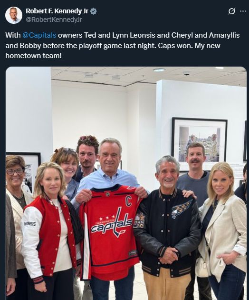Click the blue verified badge icon
The height and width of the screenshot is (300, 249).
(x=93, y=11)
